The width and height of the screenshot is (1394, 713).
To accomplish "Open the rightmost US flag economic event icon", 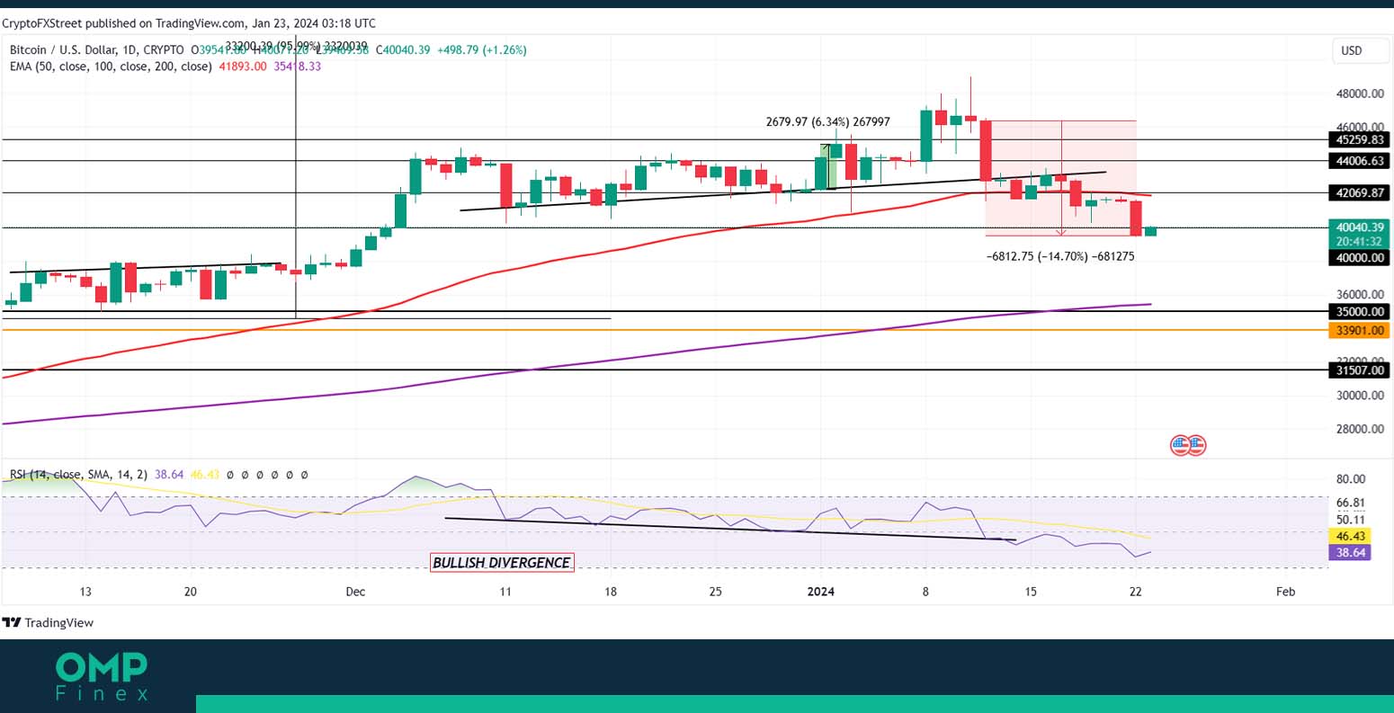I will 1196,445.
